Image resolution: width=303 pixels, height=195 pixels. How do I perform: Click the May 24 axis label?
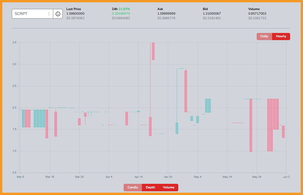256,177
